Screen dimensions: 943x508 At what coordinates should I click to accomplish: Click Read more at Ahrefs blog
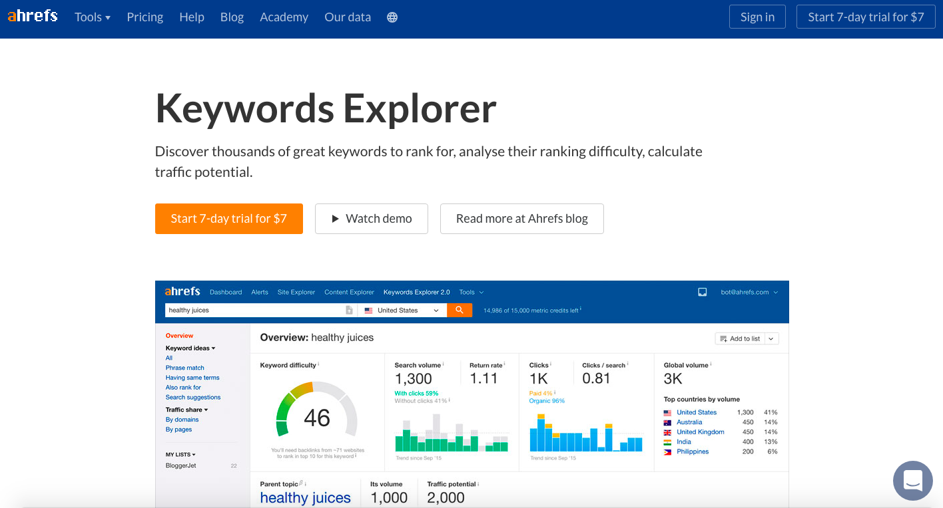click(x=522, y=219)
